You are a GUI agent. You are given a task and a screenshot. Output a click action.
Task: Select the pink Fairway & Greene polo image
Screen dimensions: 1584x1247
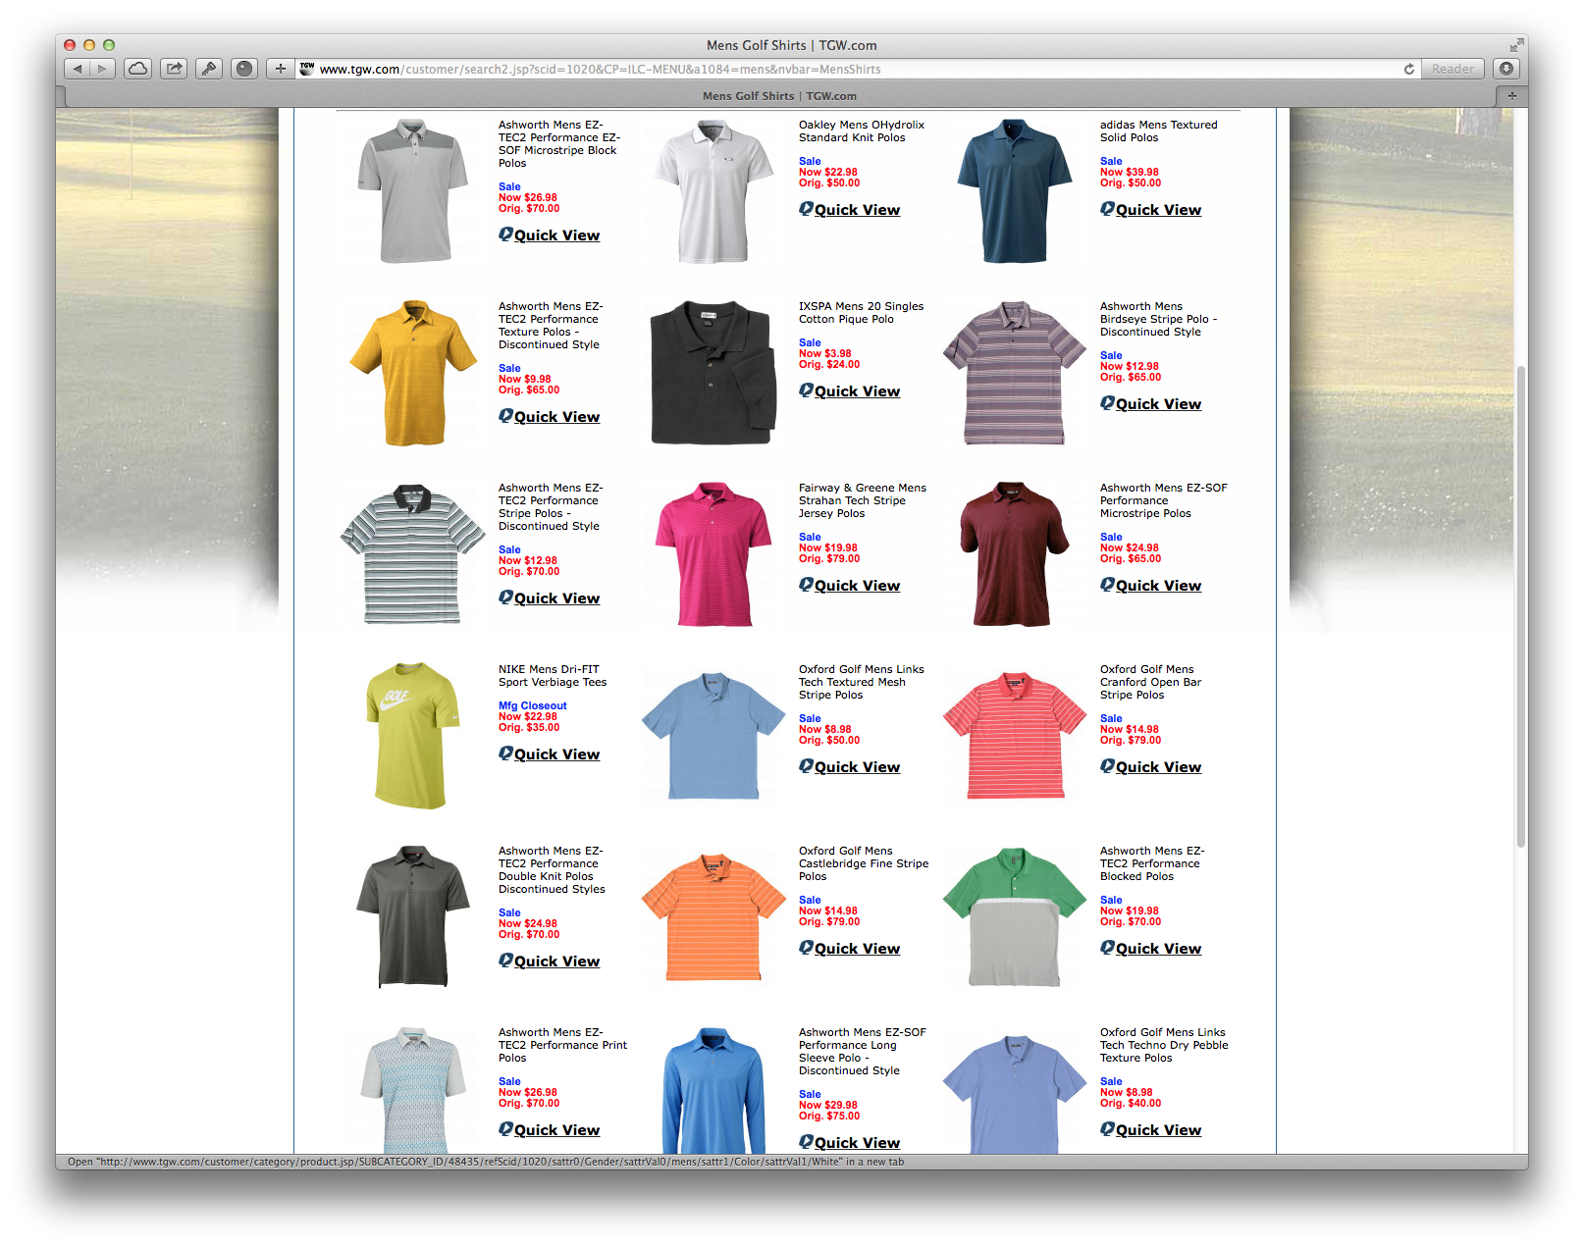click(x=713, y=553)
